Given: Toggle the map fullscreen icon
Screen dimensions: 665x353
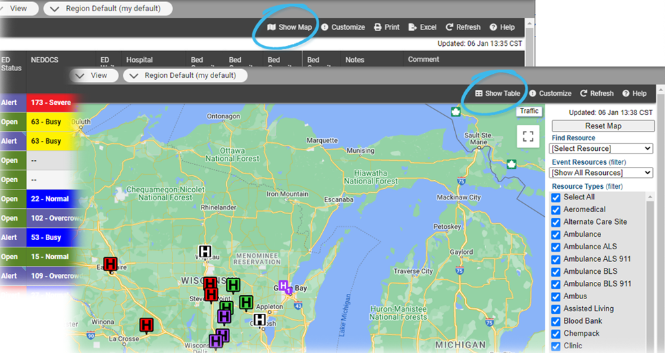Looking at the screenshot, I should tap(528, 136).
